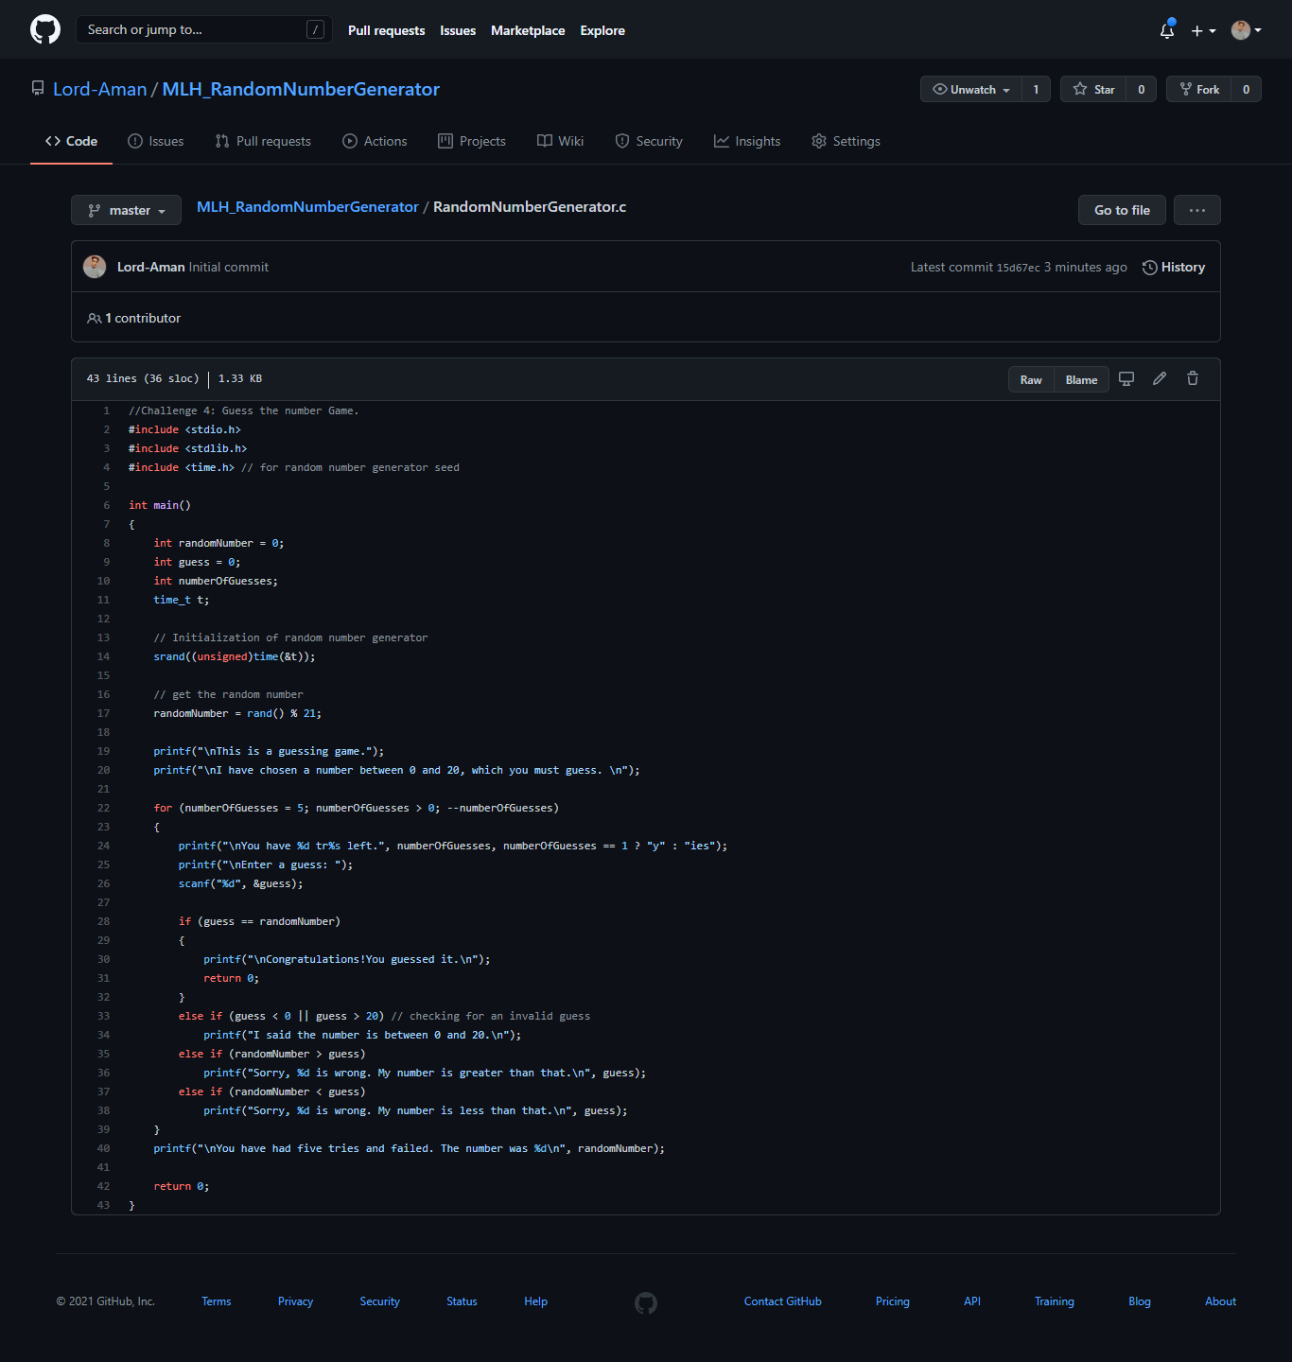Image resolution: width=1292 pixels, height=1362 pixels.
Task: Select line number 43 of the code
Action: click(103, 1205)
